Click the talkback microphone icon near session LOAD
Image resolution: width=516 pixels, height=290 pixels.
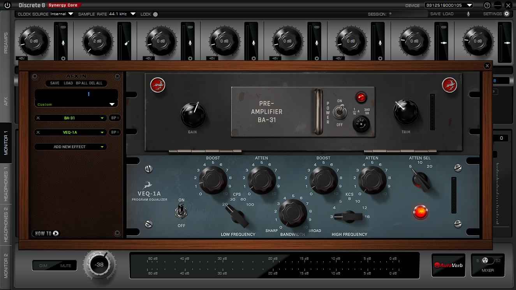coord(468,14)
